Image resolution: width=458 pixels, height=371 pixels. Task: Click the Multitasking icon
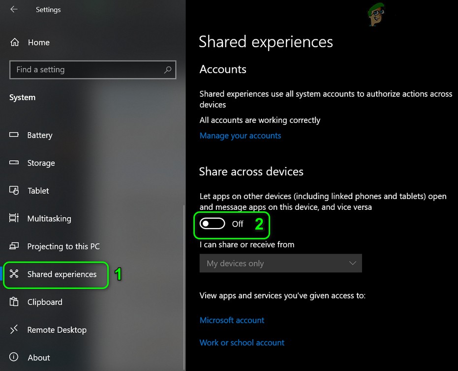14,218
